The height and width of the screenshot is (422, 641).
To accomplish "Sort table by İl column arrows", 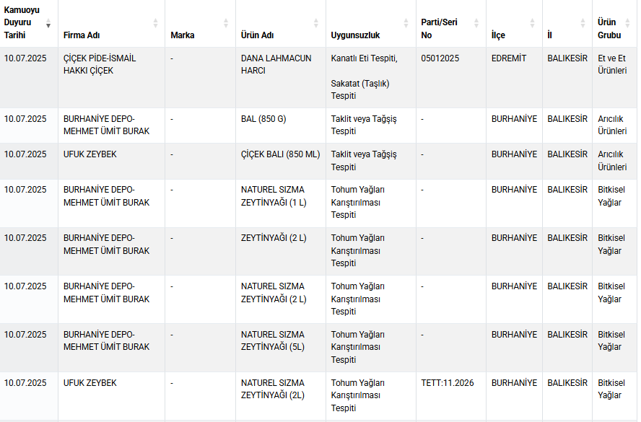I will (583, 23).
